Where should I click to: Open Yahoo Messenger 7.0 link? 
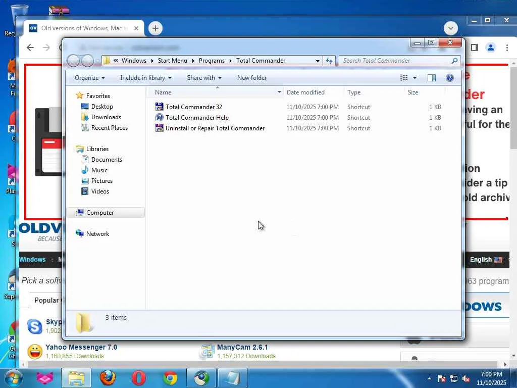point(81,347)
